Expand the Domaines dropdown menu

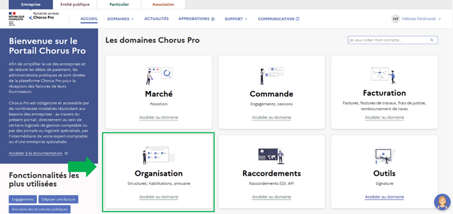(x=122, y=19)
